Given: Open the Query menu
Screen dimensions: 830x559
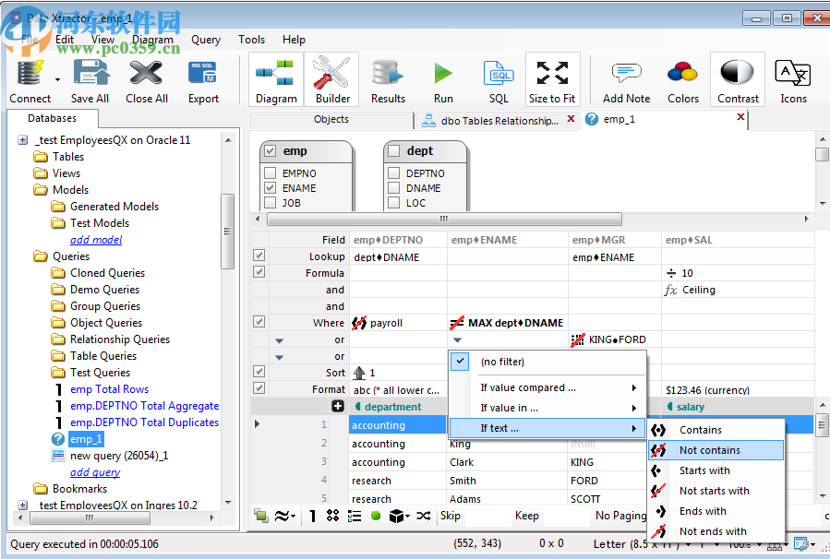Looking at the screenshot, I should coord(206,40).
